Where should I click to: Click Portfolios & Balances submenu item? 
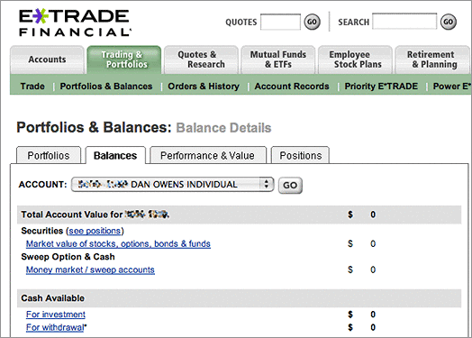coord(106,87)
